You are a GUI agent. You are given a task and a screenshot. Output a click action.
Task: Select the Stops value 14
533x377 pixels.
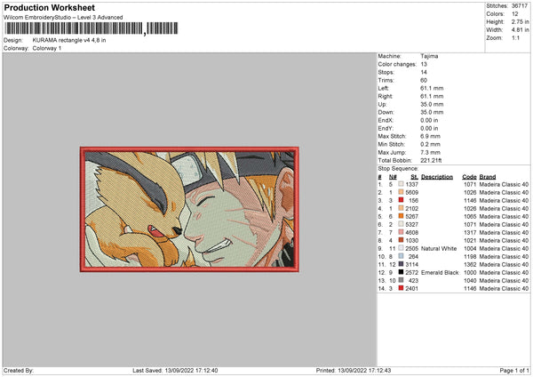(424, 72)
